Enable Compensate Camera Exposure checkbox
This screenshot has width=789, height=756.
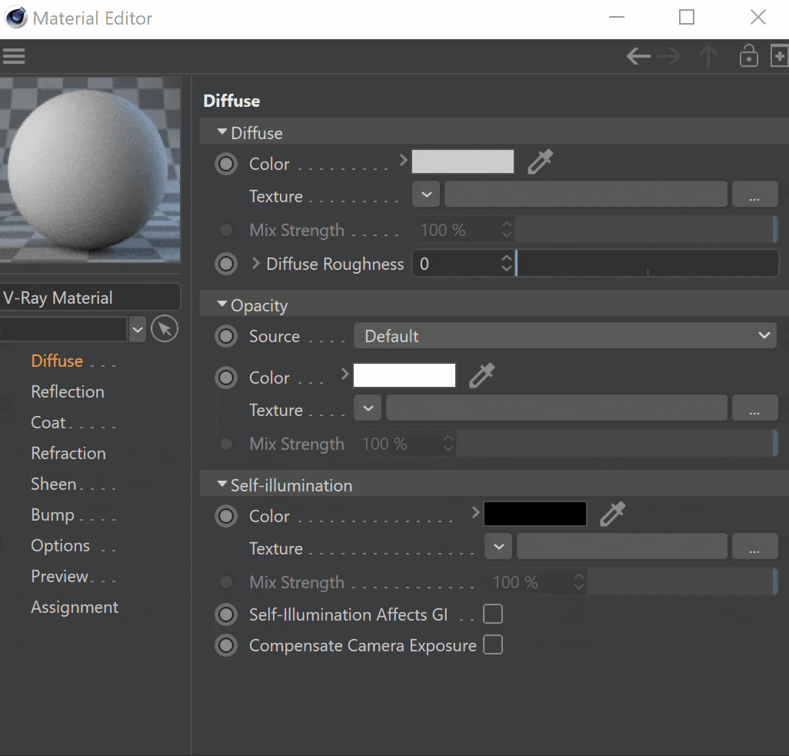point(493,644)
